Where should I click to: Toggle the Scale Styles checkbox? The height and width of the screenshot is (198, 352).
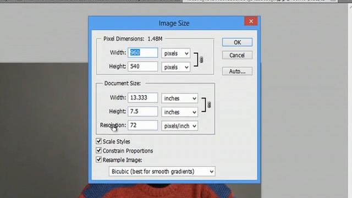pyautogui.click(x=98, y=141)
